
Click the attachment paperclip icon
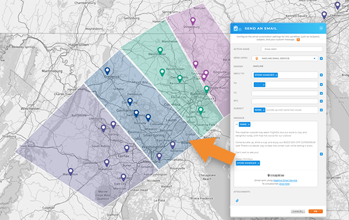pyautogui.click(x=237, y=201)
